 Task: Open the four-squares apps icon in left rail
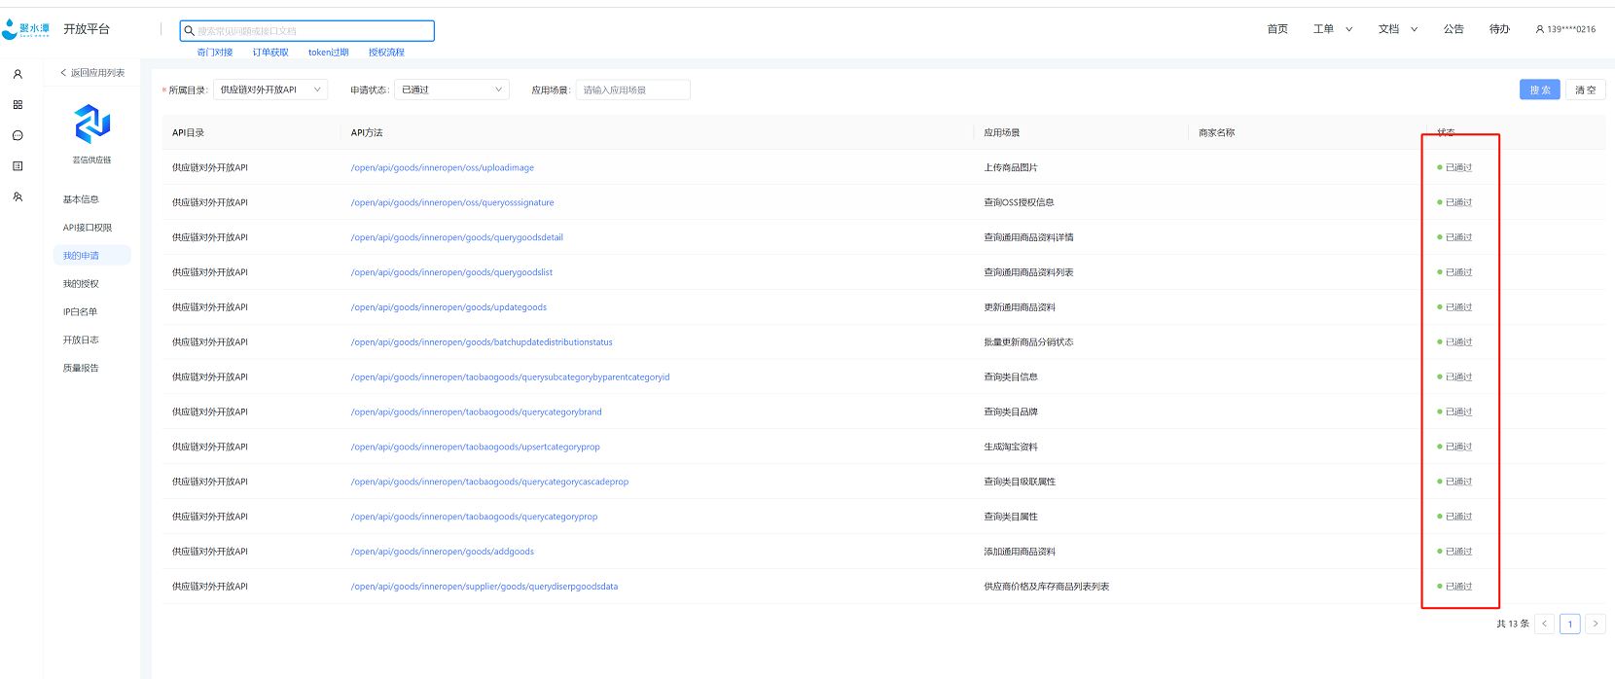[x=18, y=105]
